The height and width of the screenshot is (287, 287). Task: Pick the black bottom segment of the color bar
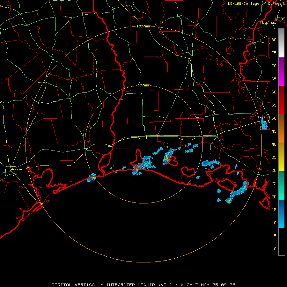tap(282, 242)
